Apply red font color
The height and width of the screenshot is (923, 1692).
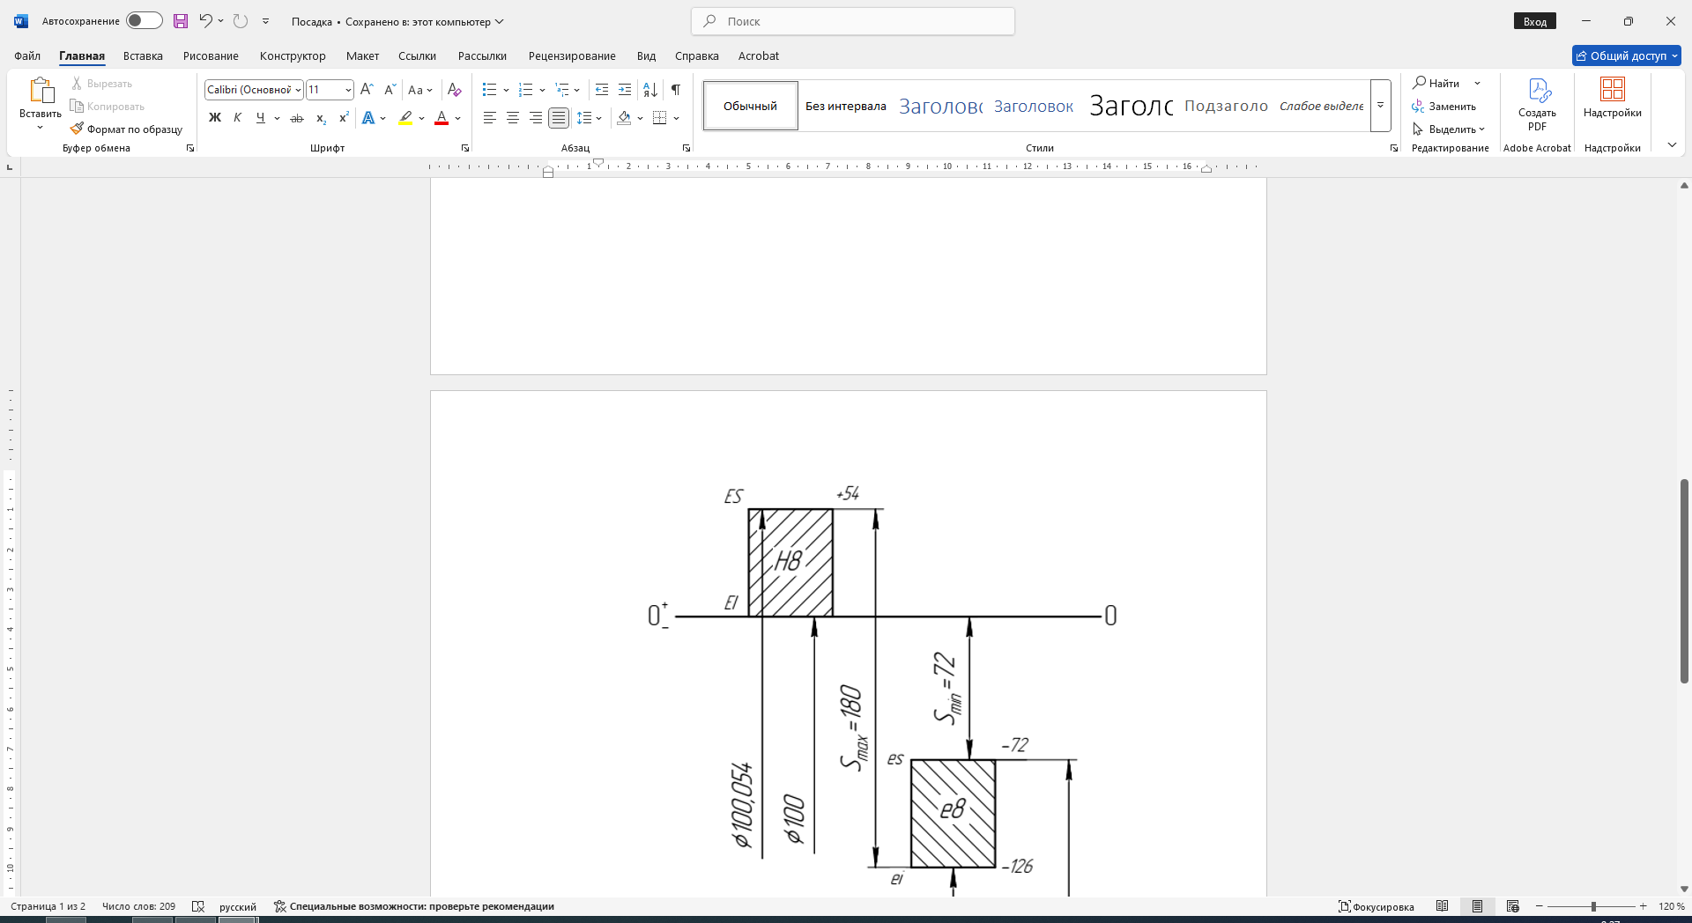[442, 118]
